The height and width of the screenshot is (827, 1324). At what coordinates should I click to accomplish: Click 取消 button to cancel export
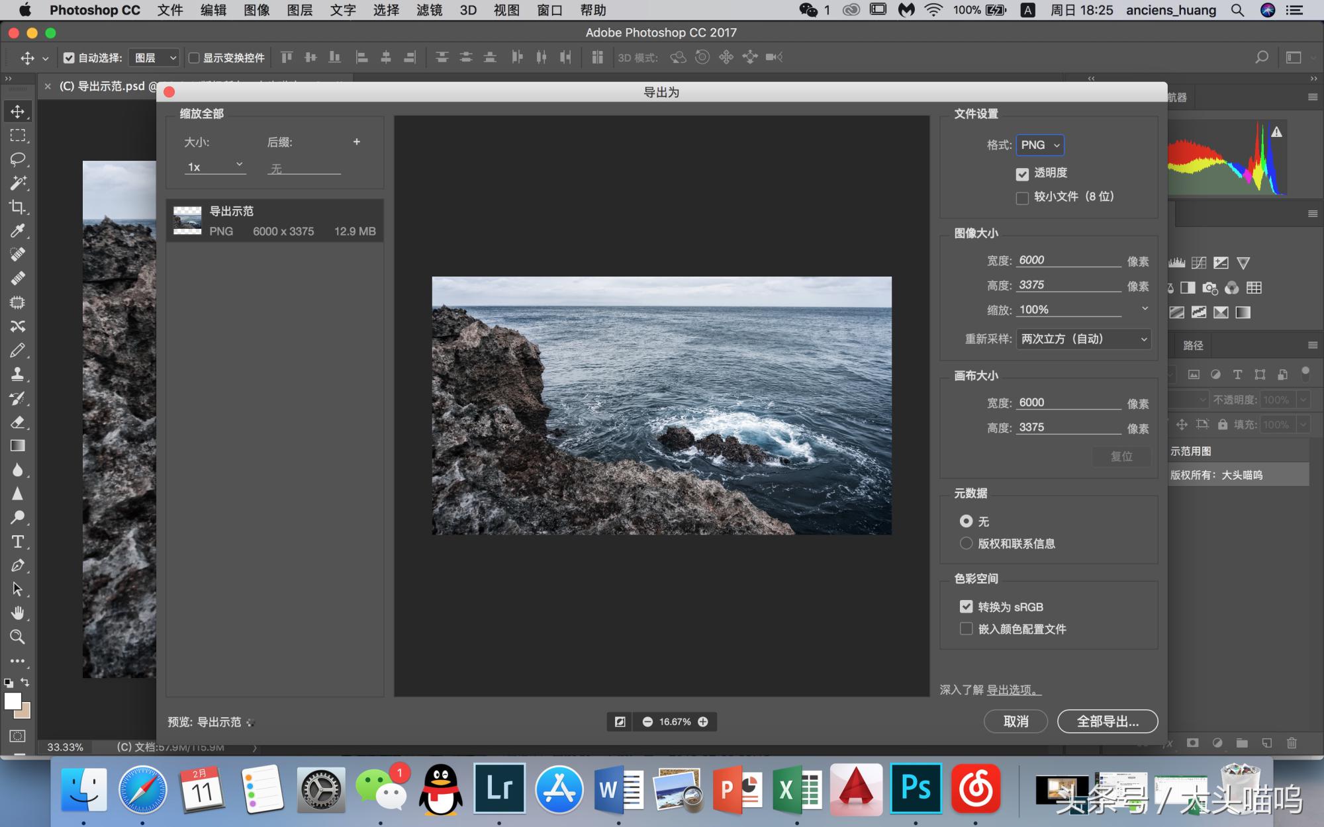[1016, 721]
